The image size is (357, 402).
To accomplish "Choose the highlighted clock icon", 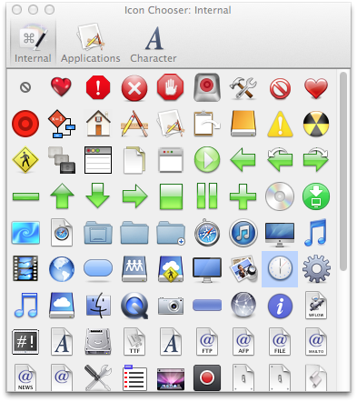I will 280,269.
